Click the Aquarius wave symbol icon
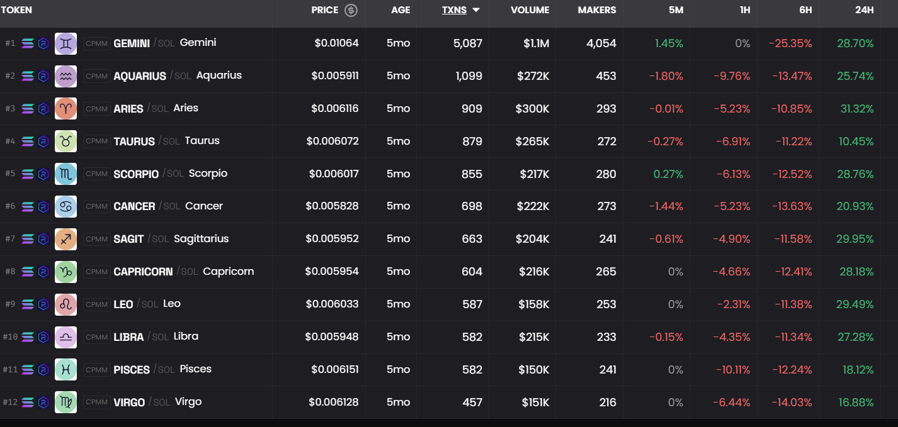This screenshot has width=898, height=427. 65,76
